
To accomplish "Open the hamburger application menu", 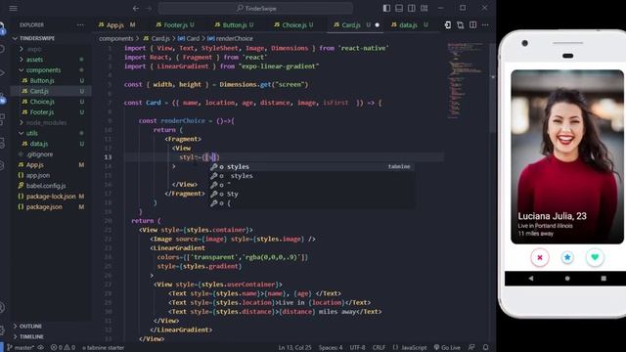I will pyautogui.click(x=13, y=8).
